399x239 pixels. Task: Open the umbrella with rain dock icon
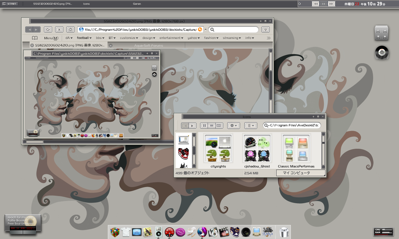268,232
